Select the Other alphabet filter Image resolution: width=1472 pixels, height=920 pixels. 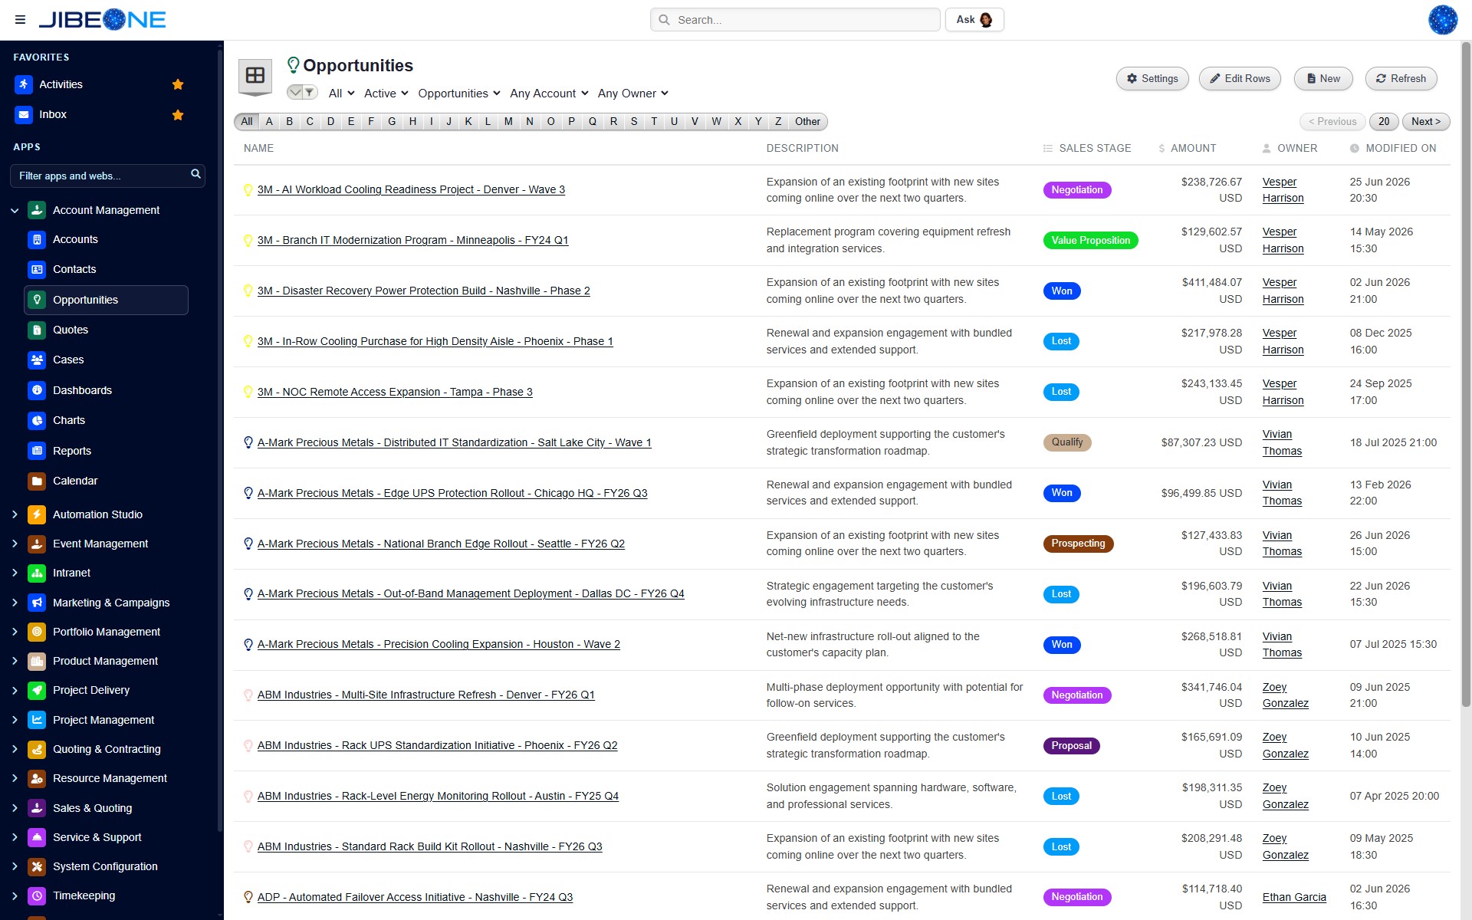coord(807,121)
